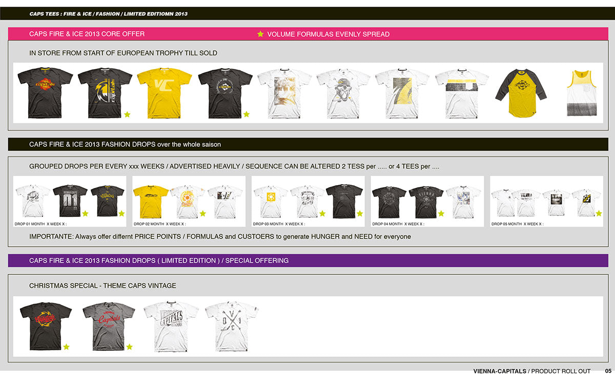Click the star next to the gray Capitals script tee
The height and width of the screenshot is (378, 615).
click(129, 347)
